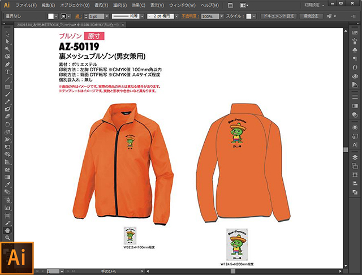Click the ドキュメント設定 button
362x275 pixels.
(x=278, y=17)
